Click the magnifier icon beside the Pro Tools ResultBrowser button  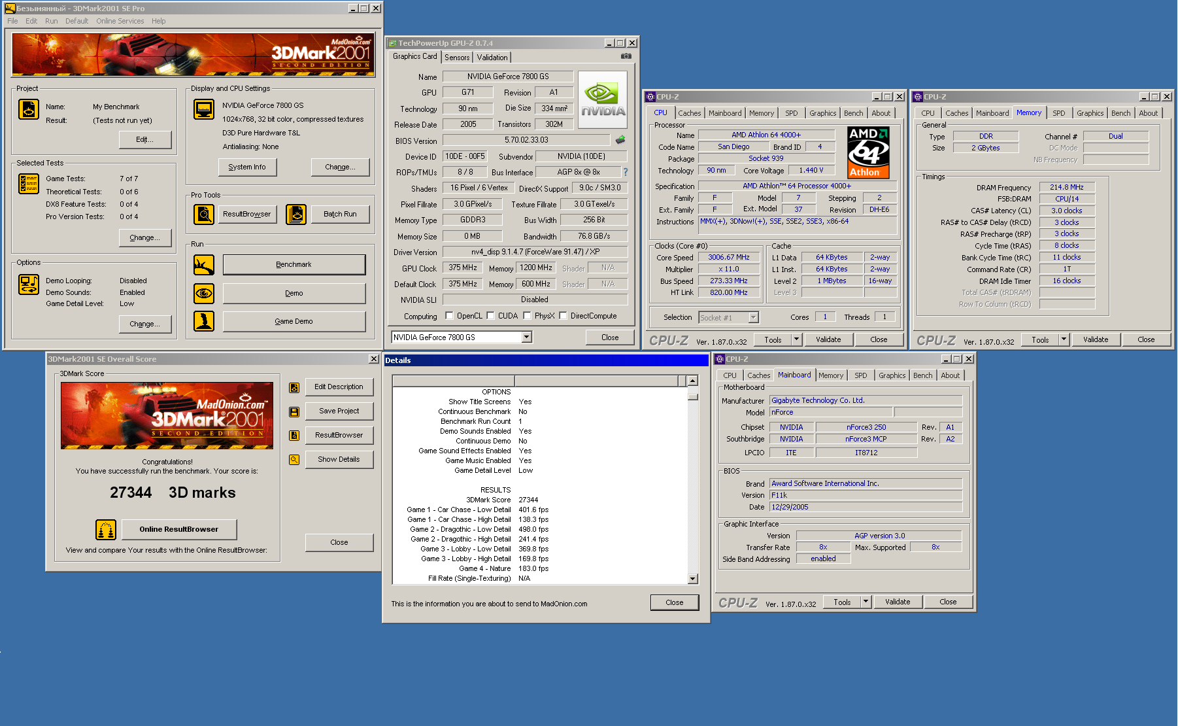pos(204,214)
